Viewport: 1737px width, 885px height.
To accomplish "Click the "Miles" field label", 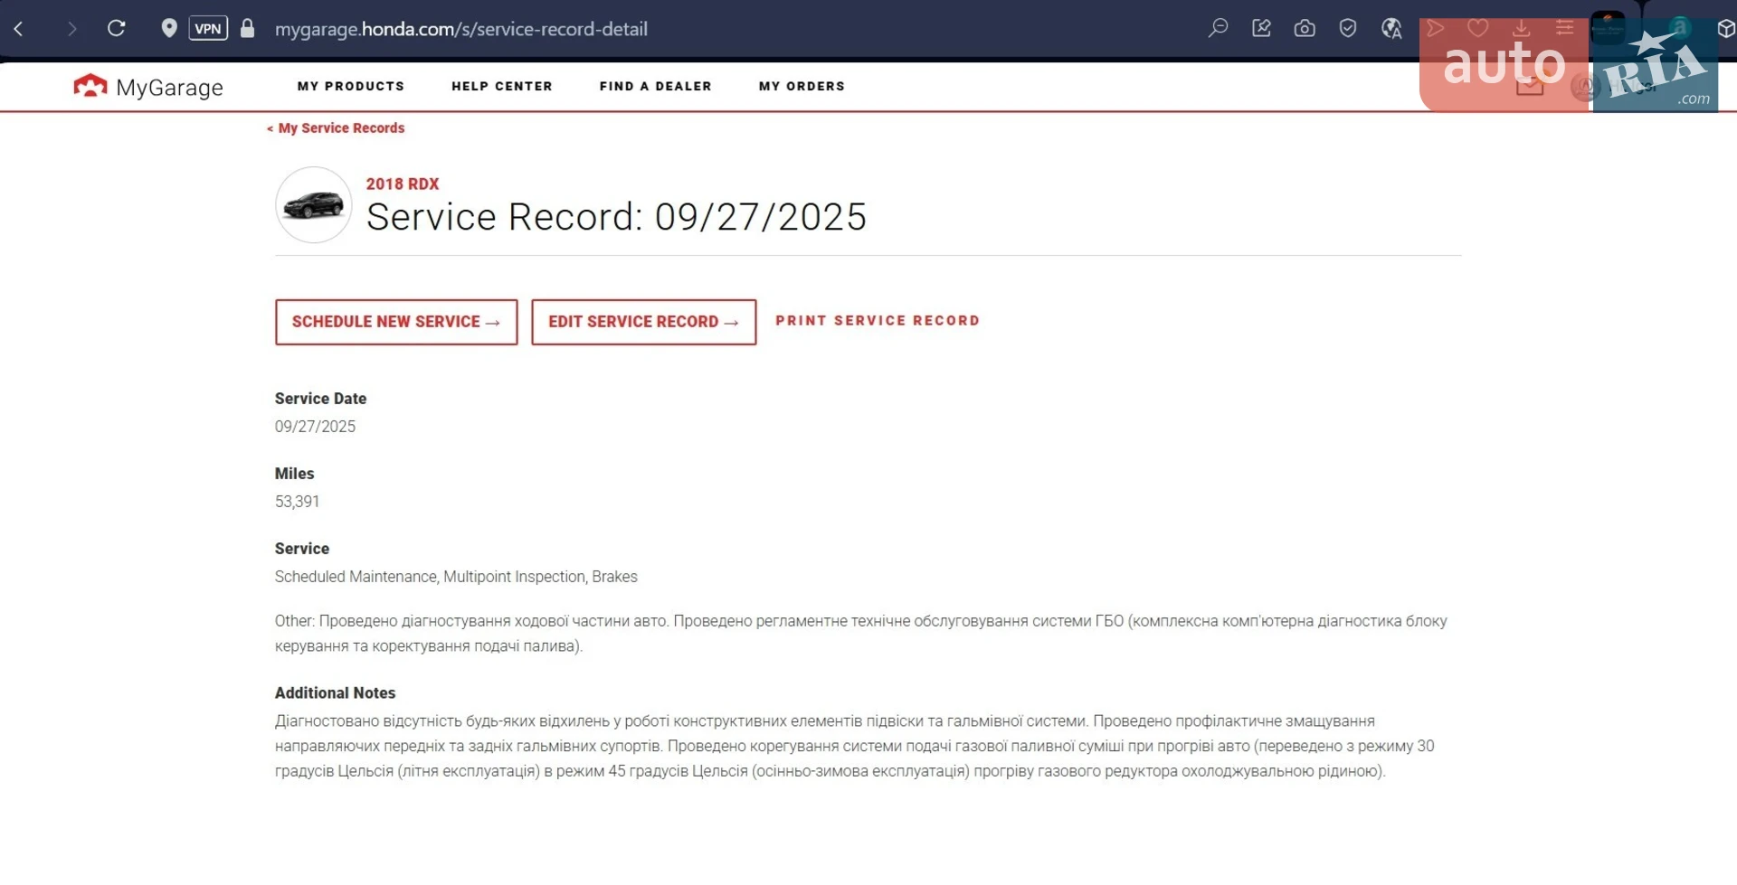I will click(294, 474).
